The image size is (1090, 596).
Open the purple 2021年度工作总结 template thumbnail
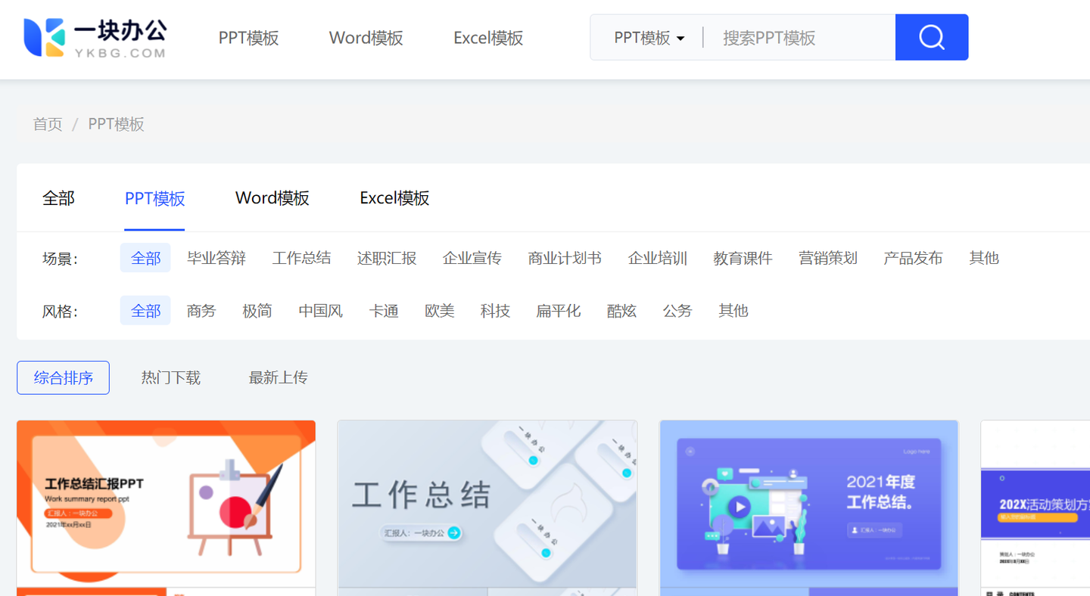[x=809, y=508]
